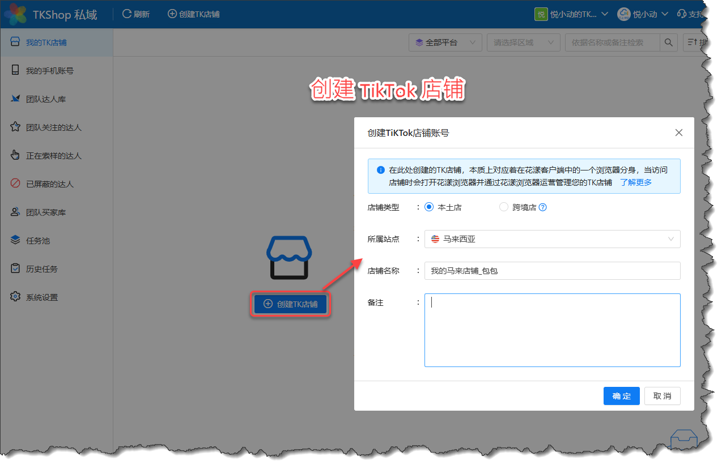The height and width of the screenshot is (469, 726).
Task: Open 团队达人库 in the sidebar
Action: (57, 99)
